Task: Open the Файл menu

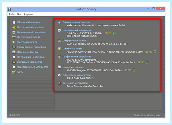Action: [11, 14]
